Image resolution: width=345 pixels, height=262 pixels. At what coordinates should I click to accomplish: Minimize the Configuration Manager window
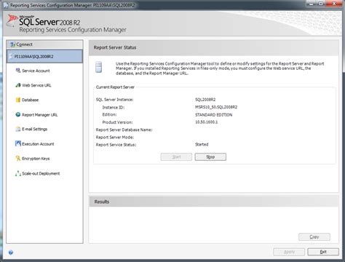312,4
